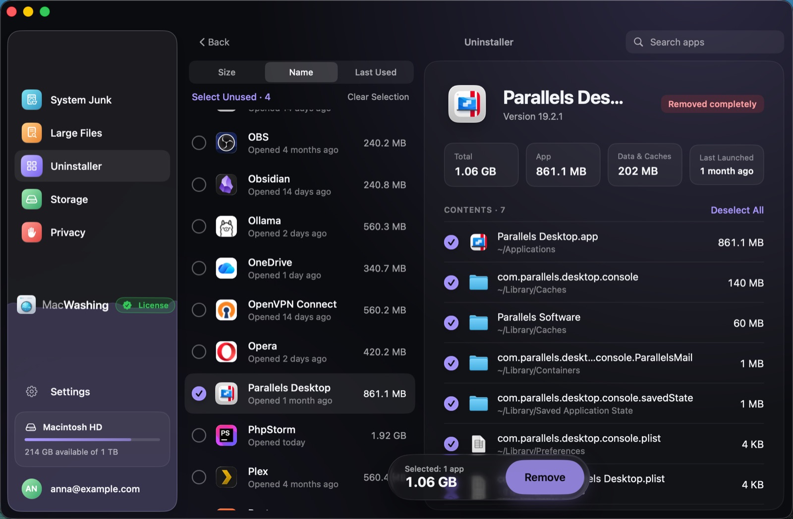Screen dimensions: 793x519
Task: Click anna@example.com account text
Action: 95,489
